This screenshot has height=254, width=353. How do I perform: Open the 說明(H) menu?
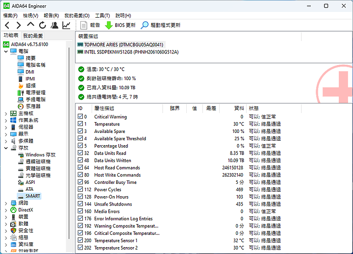(123, 16)
